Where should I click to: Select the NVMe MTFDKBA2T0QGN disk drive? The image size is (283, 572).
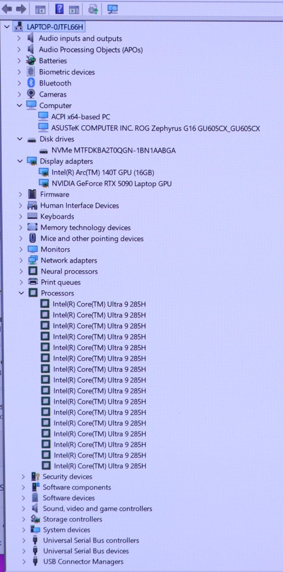113,151
